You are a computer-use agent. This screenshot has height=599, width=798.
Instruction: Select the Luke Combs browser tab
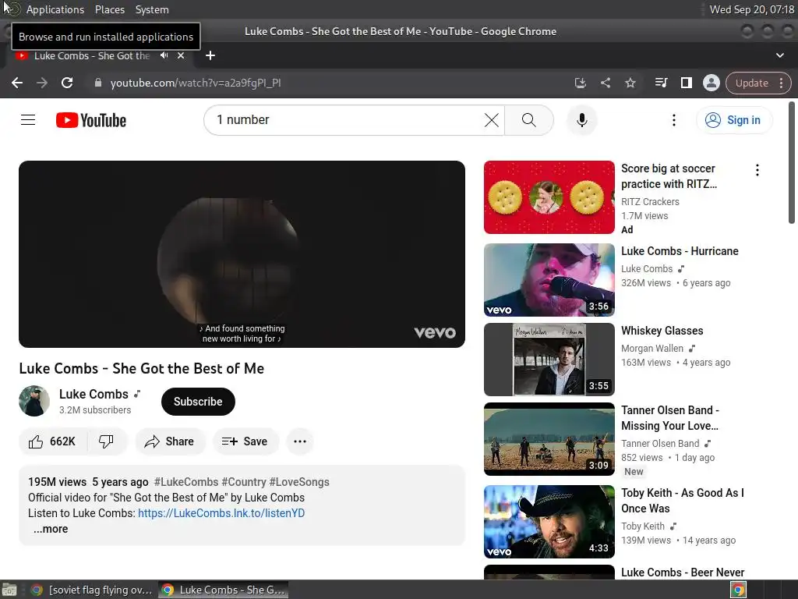point(92,55)
